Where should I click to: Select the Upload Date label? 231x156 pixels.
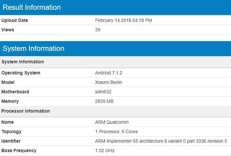15,20
